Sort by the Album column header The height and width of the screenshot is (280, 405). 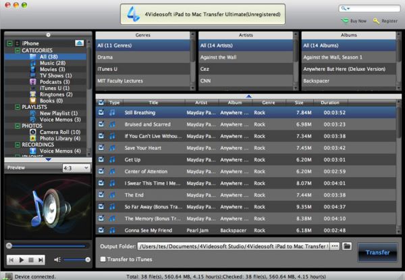(x=235, y=103)
